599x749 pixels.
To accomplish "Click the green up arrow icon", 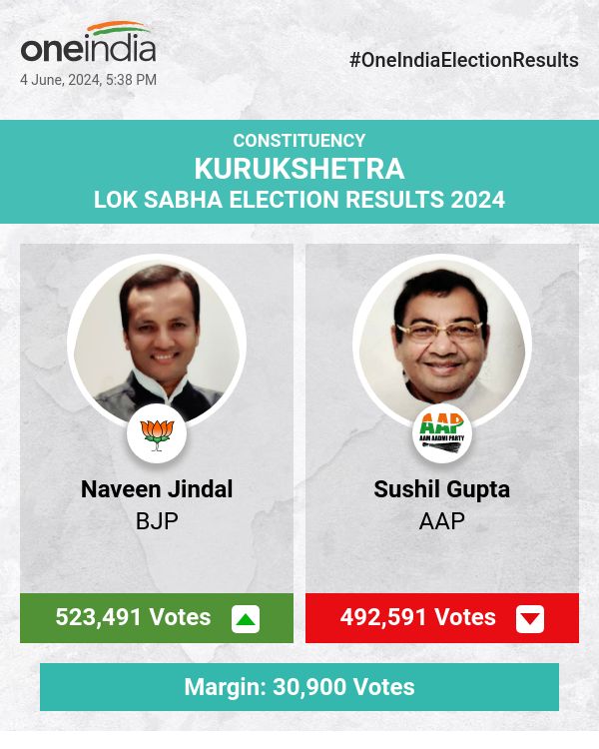I will 246,619.
